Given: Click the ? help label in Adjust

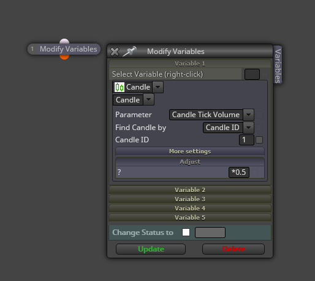Looking at the screenshot, I should click(120, 172).
